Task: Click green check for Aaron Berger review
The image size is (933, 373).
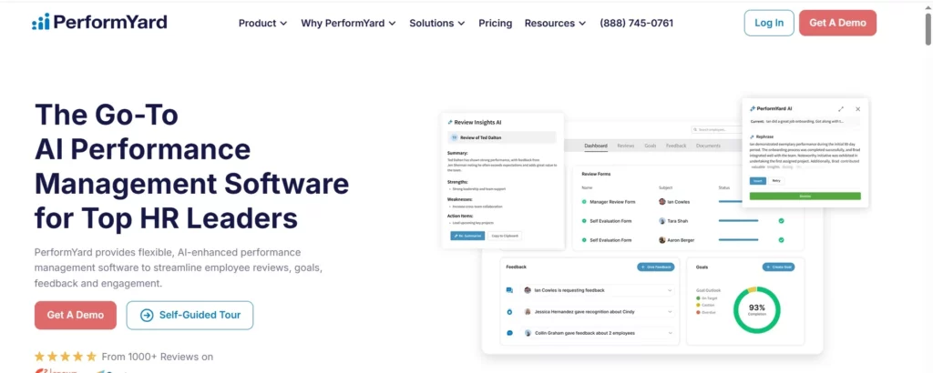Action: 781,240
